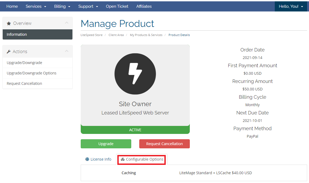This screenshot has width=309, height=183.
Task: Click the Actions wrench icon
Action: tap(9, 51)
